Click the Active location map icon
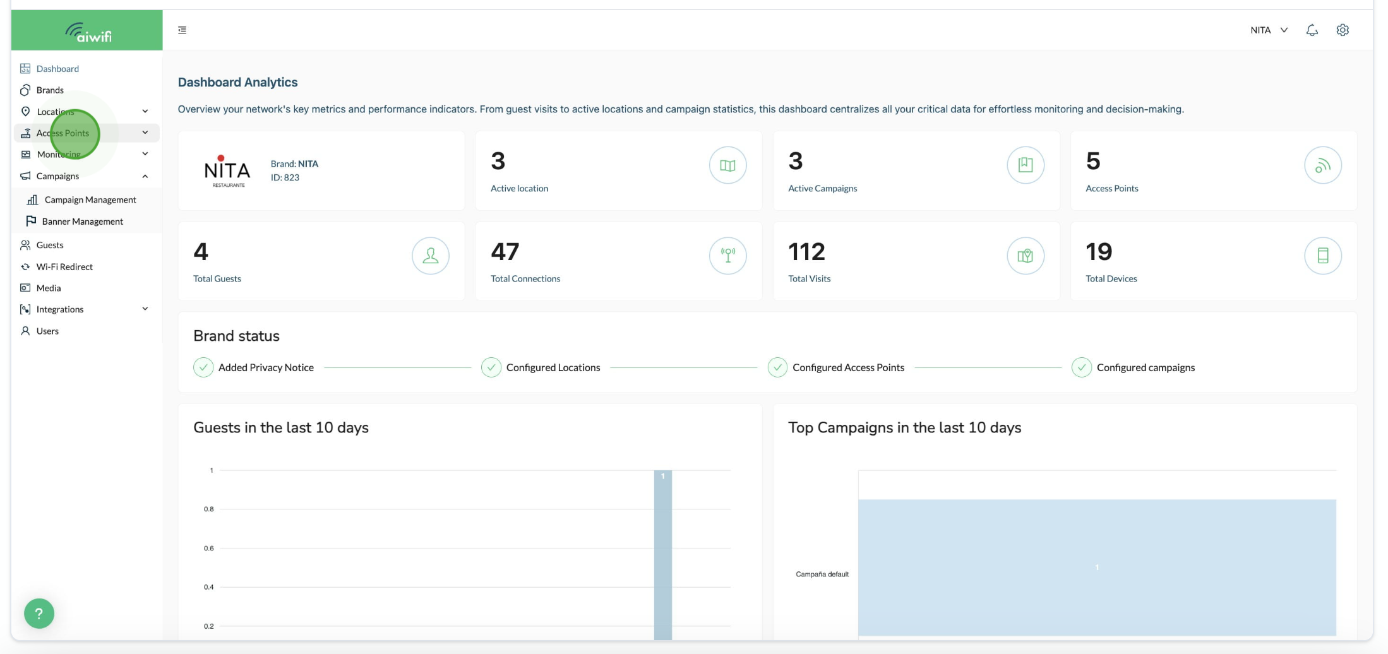 point(727,165)
